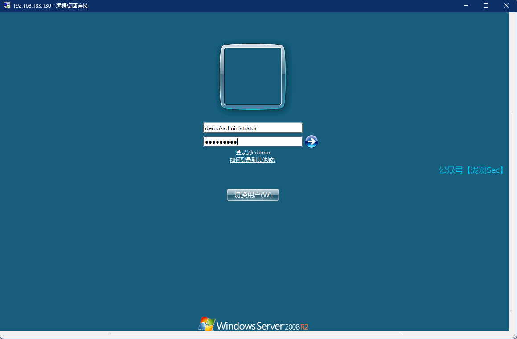517x339 pixels.
Task: Open the 如何登录到其他域? help link
Action: tap(253, 160)
